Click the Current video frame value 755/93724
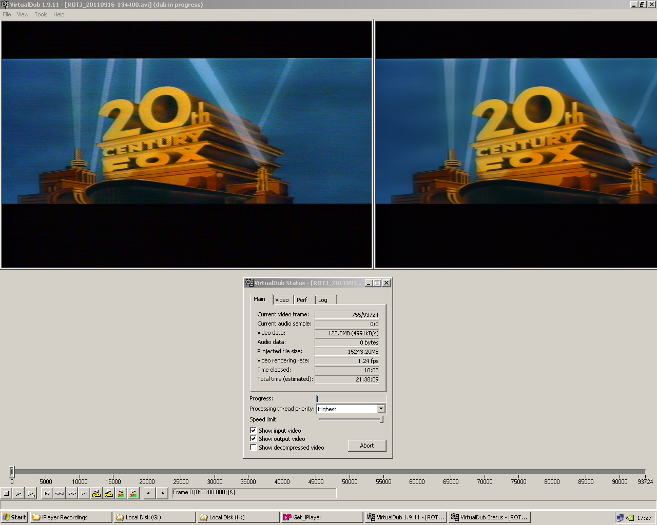Image resolution: width=657 pixels, height=525 pixels. 347,315
